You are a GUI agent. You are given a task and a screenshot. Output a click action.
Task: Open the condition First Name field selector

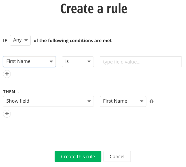pyautogui.click(x=29, y=62)
